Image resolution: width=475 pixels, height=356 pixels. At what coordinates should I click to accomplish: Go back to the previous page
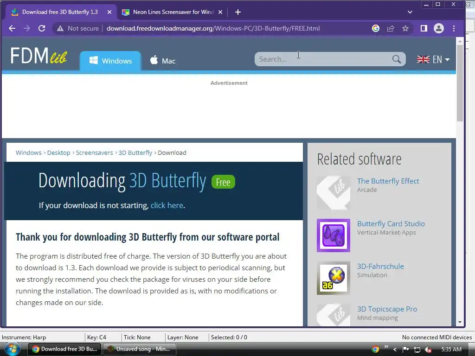click(12, 28)
